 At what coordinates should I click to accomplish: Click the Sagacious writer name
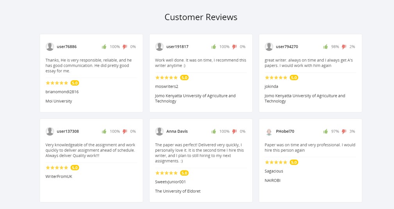(x=274, y=171)
